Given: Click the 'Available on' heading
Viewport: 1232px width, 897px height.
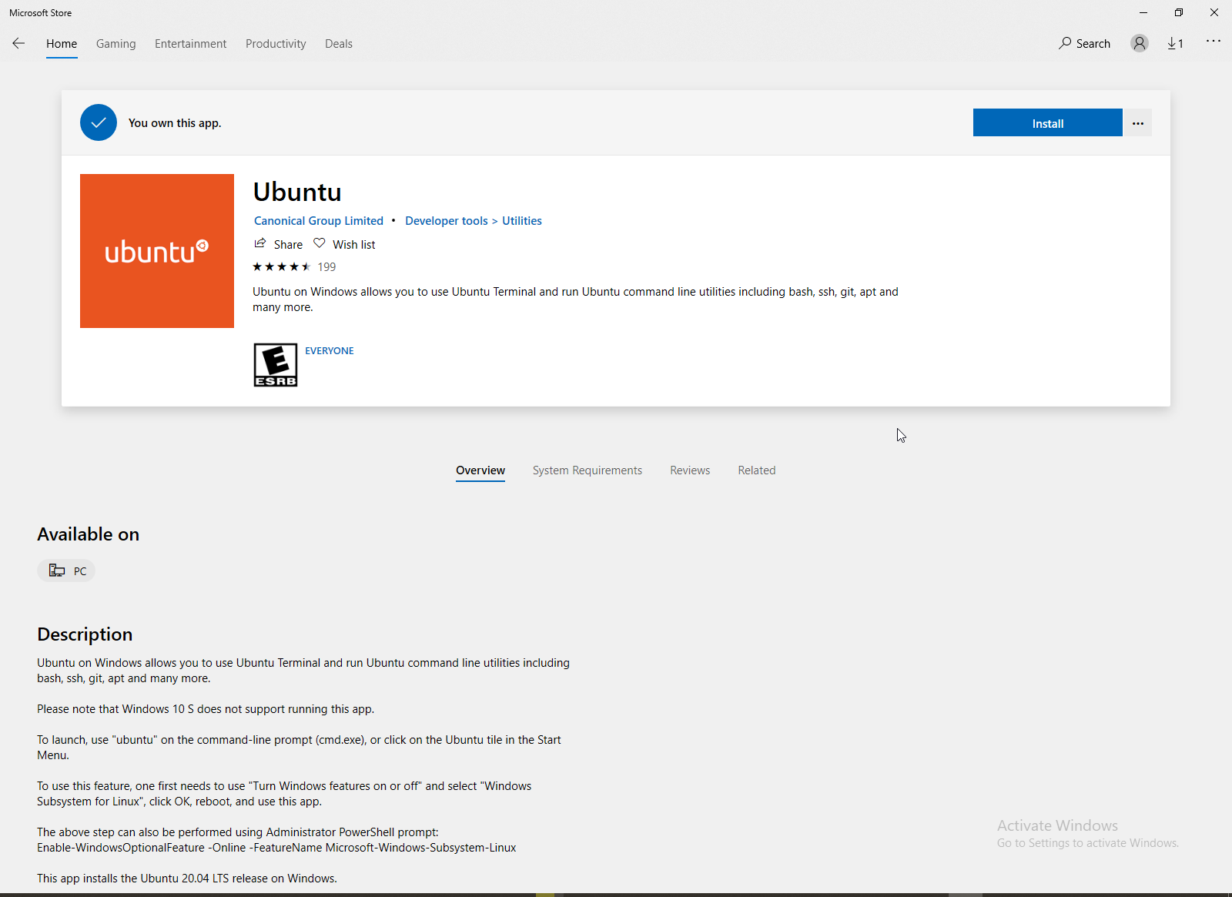Looking at the screenshot, I should (89, 534).
